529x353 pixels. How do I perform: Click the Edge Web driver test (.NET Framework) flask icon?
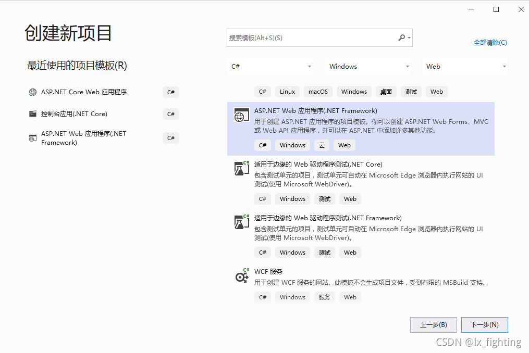(x=241, y=222)
